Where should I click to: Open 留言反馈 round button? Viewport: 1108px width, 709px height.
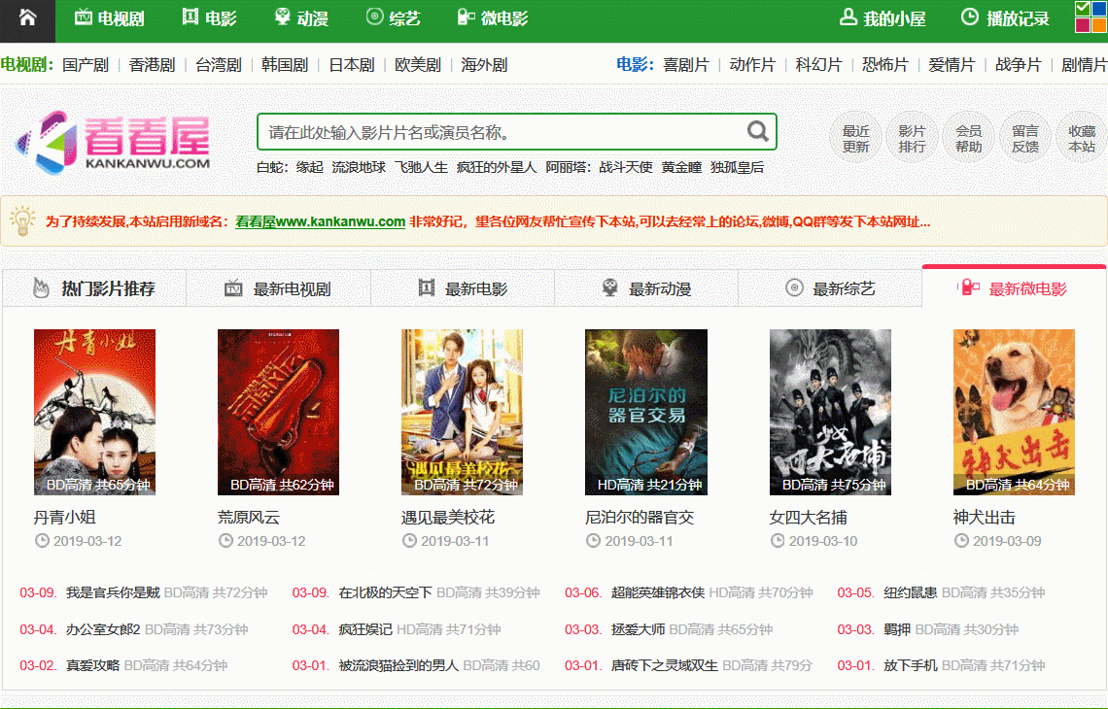click(1025, 139)
